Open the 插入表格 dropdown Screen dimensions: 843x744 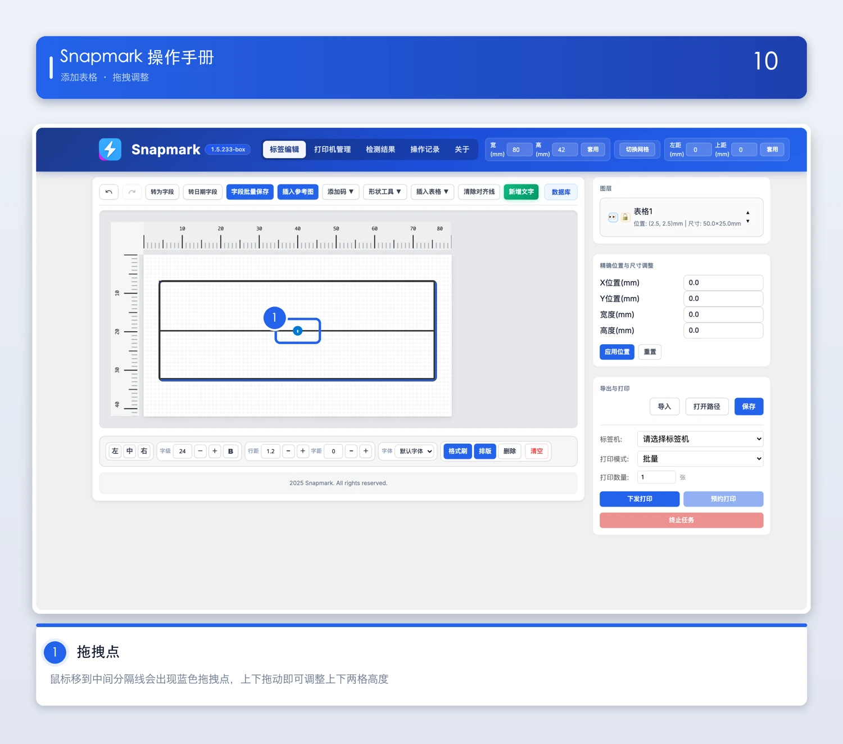432,192
